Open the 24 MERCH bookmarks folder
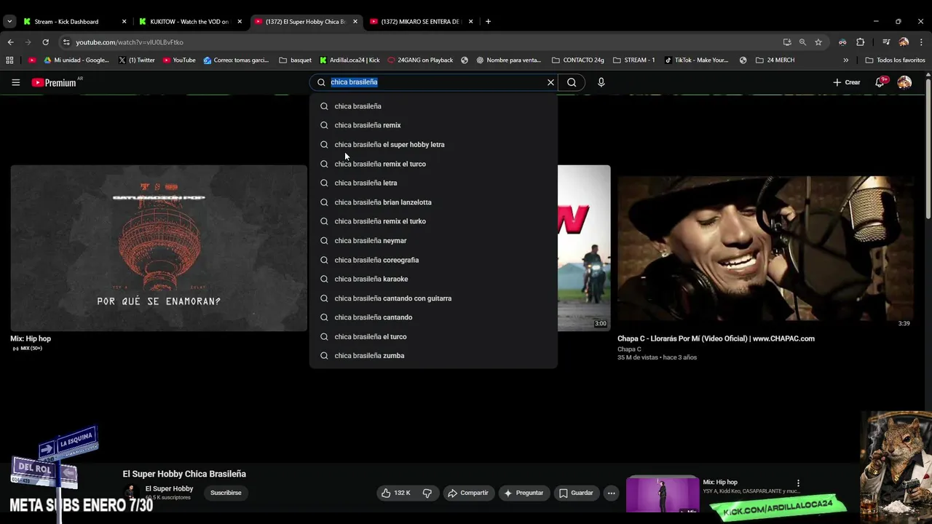Image resolution: width=932 pixels, height=524 pixels. [x=775, y=60]
